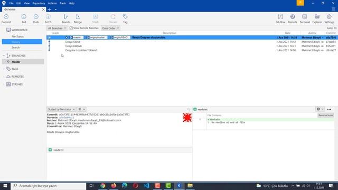Screen dimensions: 338x190
Task: Open the View menu
Action: pos(26,3)
